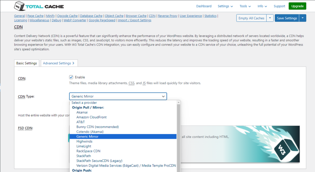Go to the Page Cache link
Viewport: 315px width, 172px height.
coord(36,16)
